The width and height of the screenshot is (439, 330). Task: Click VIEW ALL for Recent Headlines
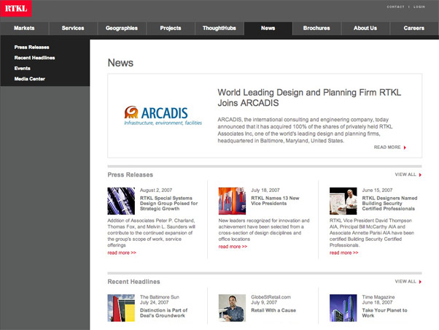405,281
